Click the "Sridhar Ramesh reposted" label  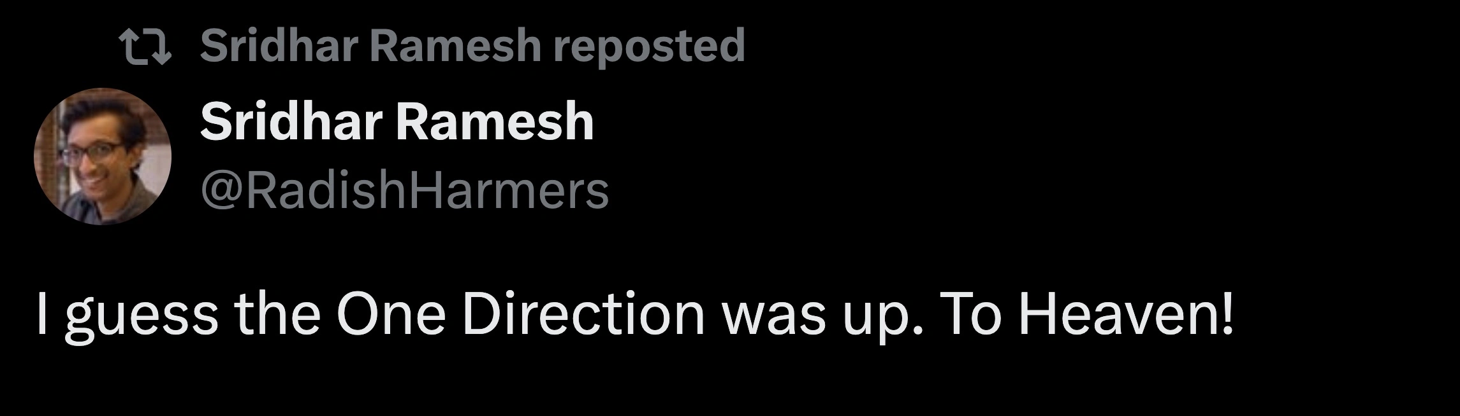pos(472,46)
